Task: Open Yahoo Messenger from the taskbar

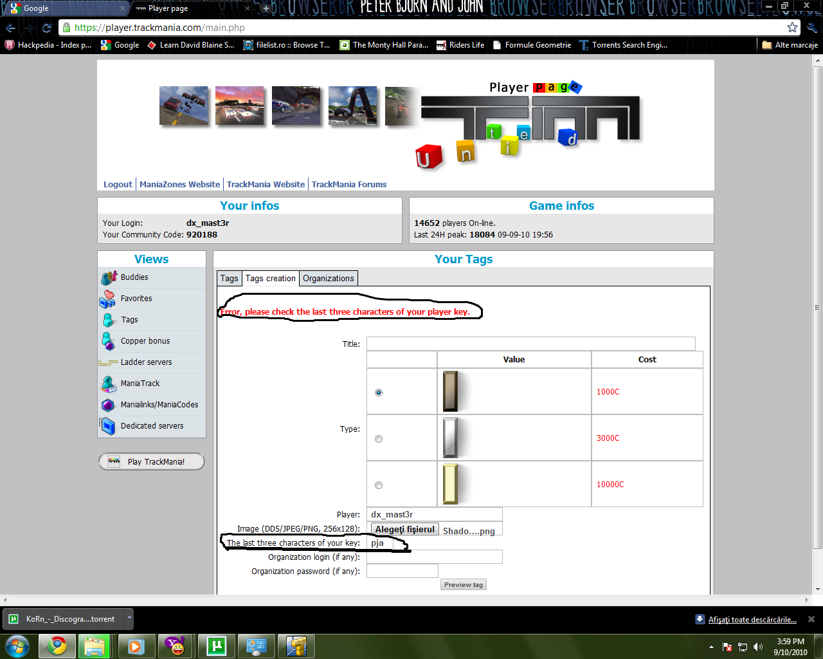Action: [176, 645]
